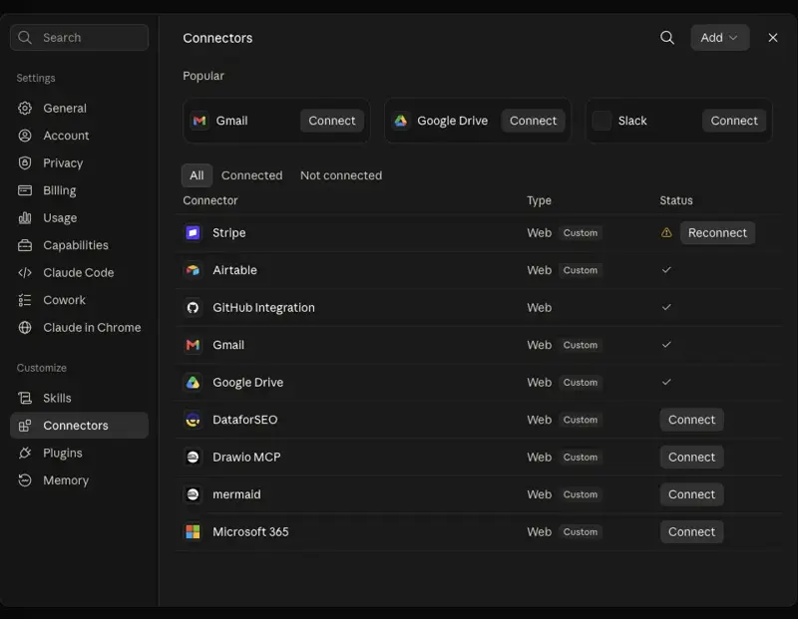
Task: Click the Skills icon in Customize
Action: (x=25, y=399)
